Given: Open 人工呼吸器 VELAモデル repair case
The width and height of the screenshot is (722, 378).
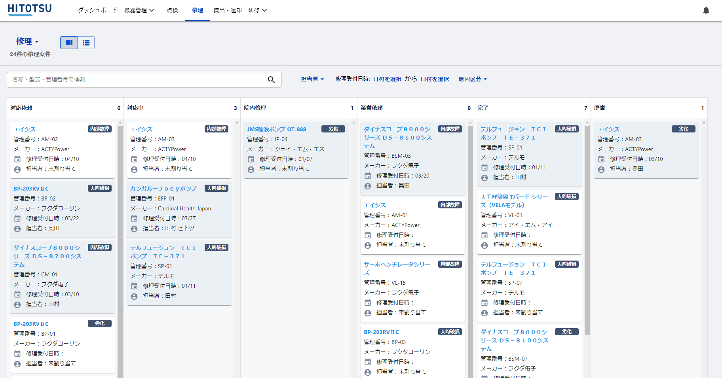Looking at the screenshot, I should 514,201.
